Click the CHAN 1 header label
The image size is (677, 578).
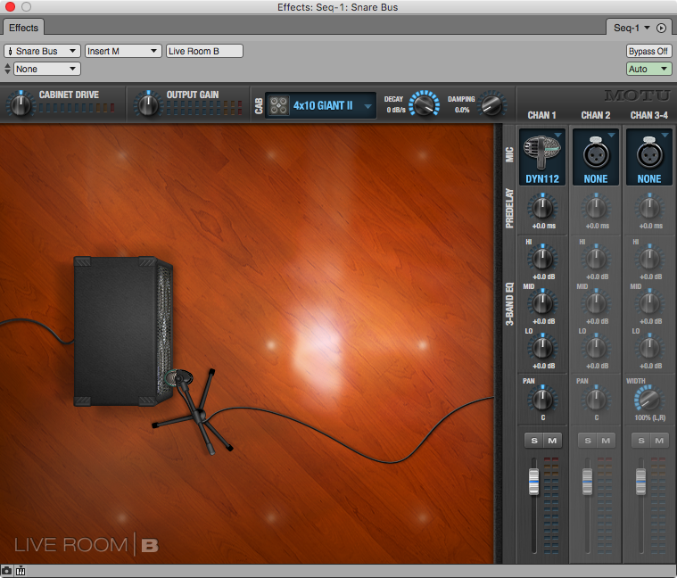click(x=541, y=115)
